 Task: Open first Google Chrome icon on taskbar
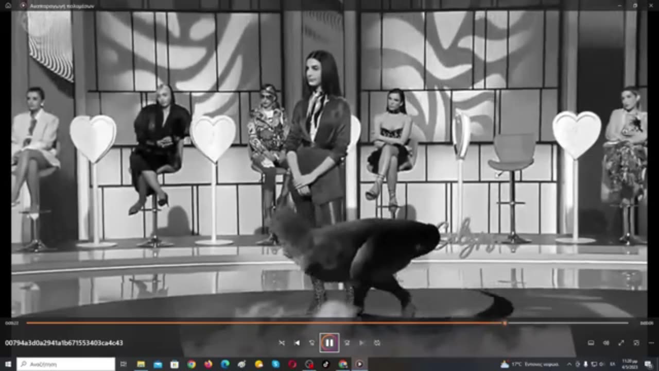[x=192, y=364]
